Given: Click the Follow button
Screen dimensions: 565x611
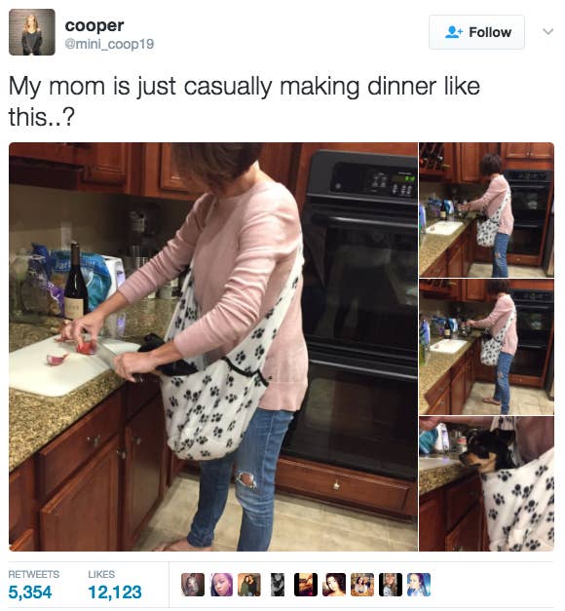Looking at the screenshot, I should coord(476,32).
